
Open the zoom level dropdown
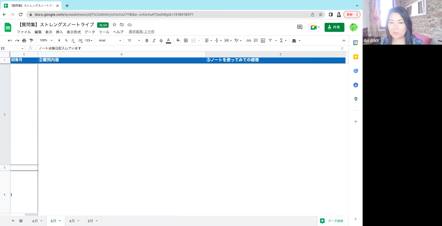click(46, 40)
